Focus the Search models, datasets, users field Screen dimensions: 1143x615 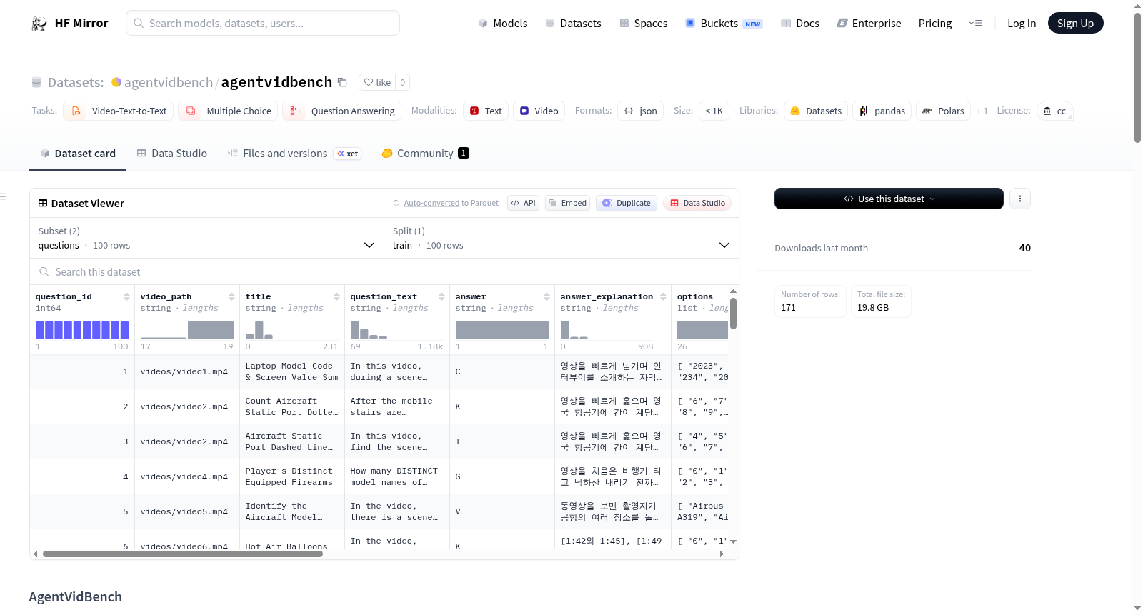click(x=263, y=23)
